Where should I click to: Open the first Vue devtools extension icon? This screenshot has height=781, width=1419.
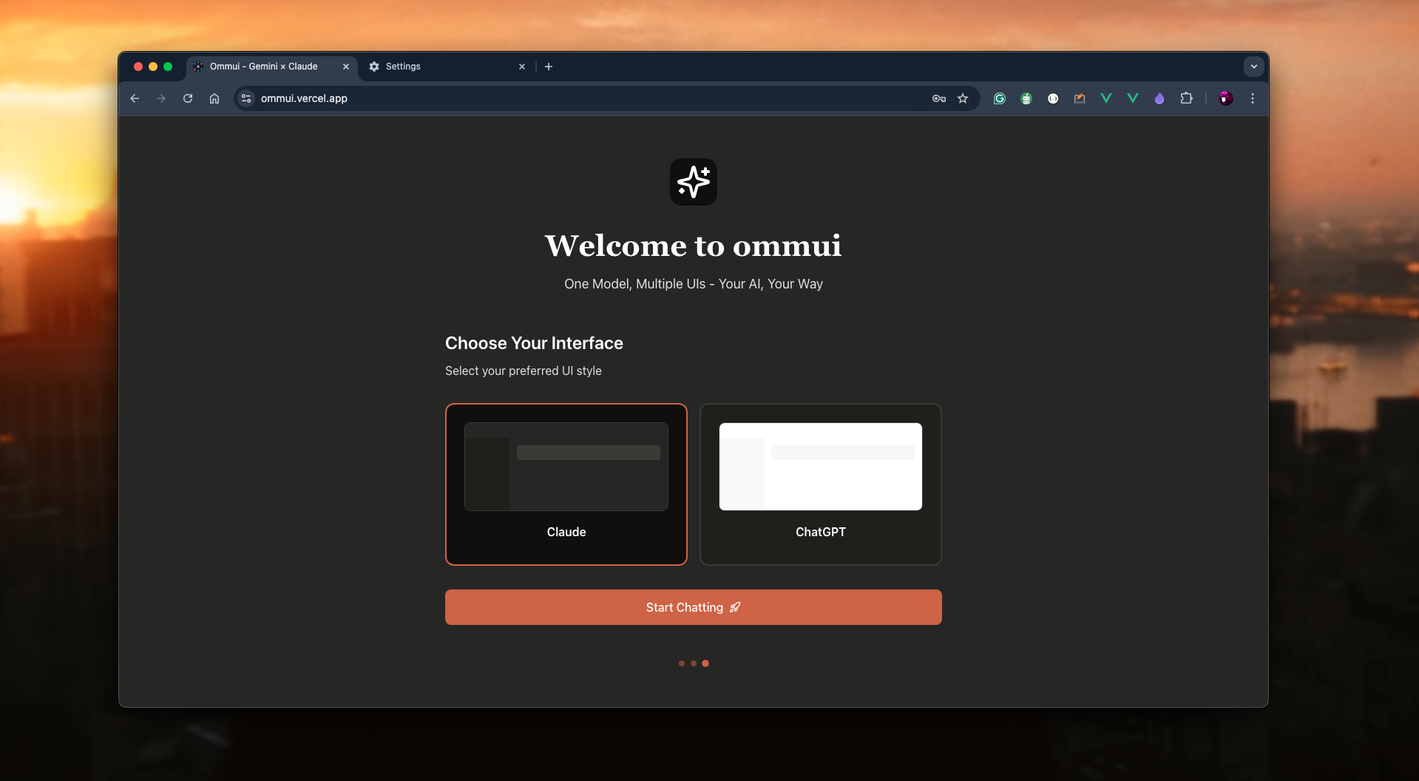1106,98
